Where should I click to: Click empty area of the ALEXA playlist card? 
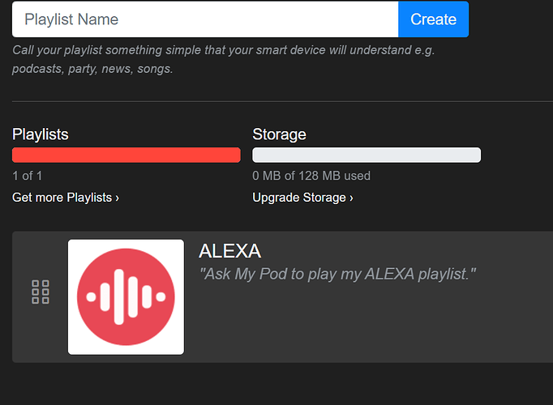pos(371,324)
